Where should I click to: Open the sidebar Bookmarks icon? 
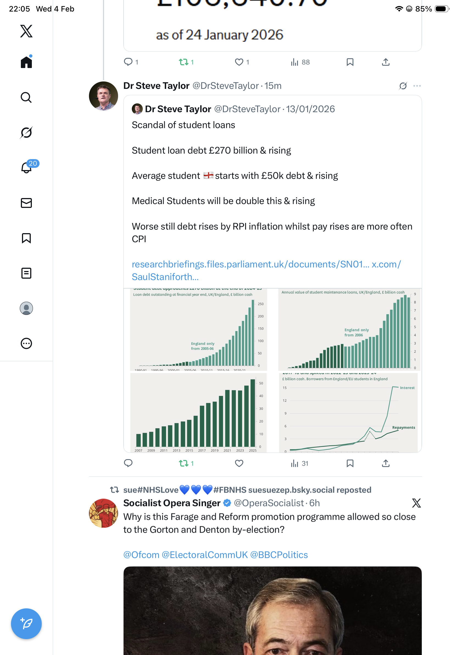coord(26,238)
